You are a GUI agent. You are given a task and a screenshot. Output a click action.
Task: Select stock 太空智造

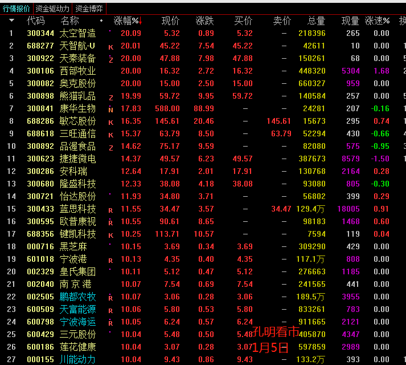(77, 33)
